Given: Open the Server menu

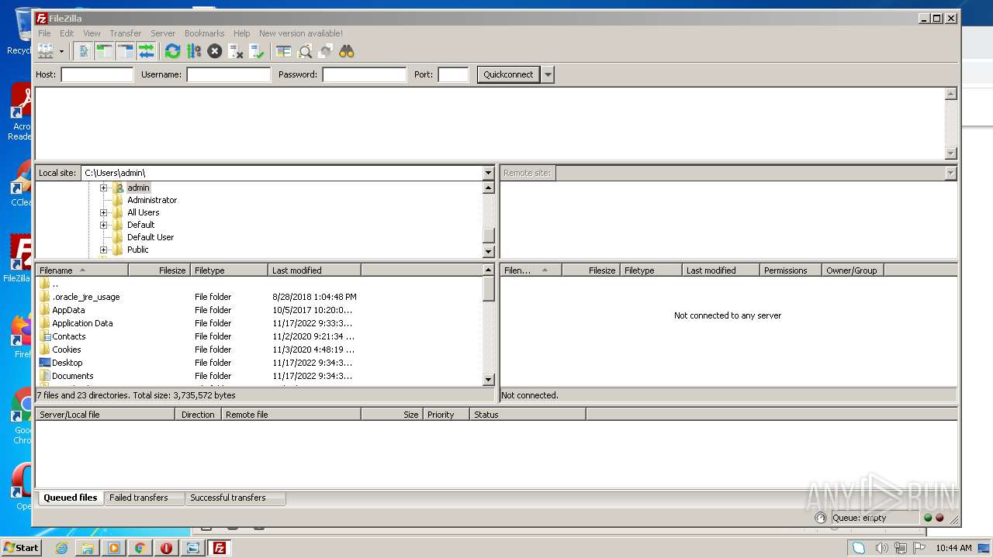Looking at the screenshot, I should point(163,33).
